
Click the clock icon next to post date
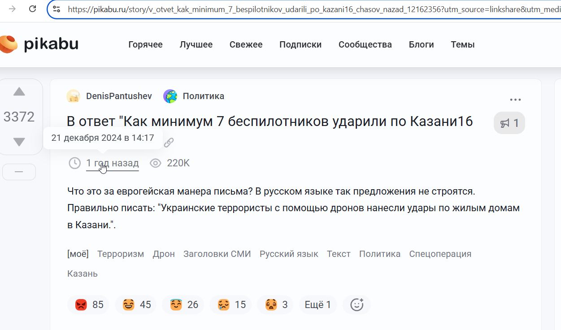point(74,163)
